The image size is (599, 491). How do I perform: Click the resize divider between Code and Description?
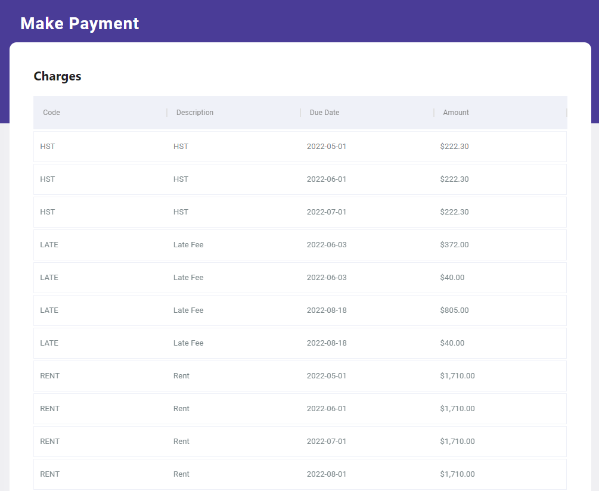click(x=167, y=113)
